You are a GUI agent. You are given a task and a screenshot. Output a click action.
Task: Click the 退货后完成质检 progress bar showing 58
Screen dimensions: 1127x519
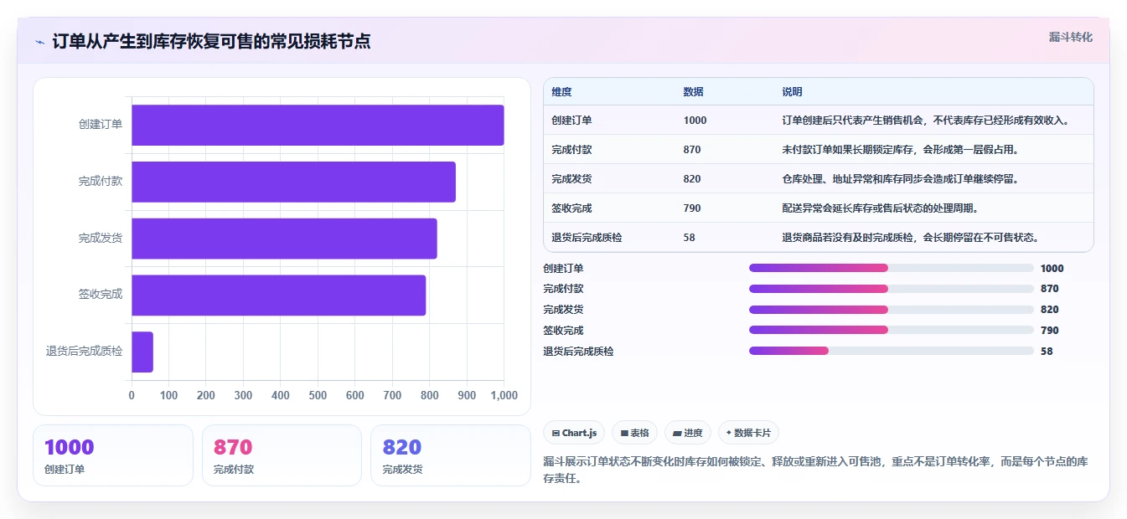pos(892,352)
